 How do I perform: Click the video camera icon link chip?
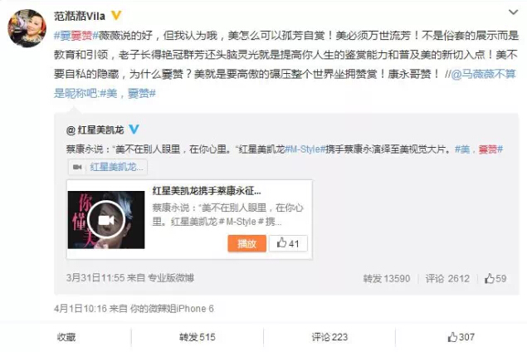point(108,167)
